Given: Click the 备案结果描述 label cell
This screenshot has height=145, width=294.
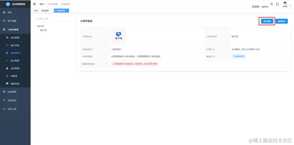Looking at the screenshot, I should (95, 64).
